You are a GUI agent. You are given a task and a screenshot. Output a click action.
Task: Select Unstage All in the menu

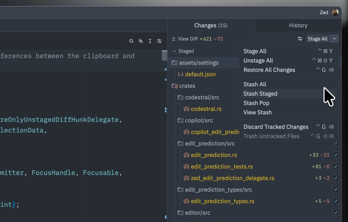point(289,61)
